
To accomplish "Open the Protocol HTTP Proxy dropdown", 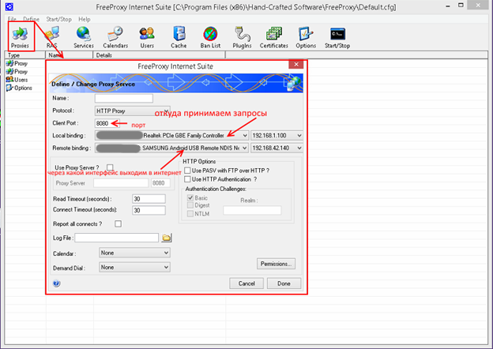I will (133, 111).
